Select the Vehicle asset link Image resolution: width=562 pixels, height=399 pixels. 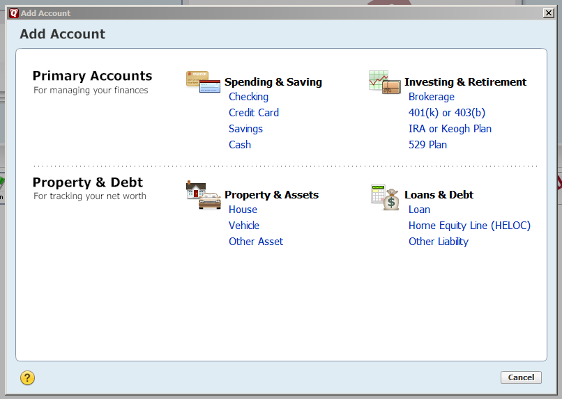[x=244, y=226]
